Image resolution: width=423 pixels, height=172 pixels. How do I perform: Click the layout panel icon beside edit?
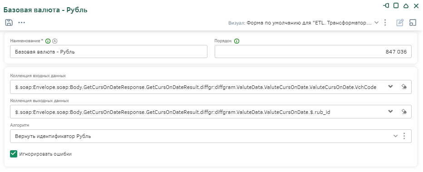[413, 23]
